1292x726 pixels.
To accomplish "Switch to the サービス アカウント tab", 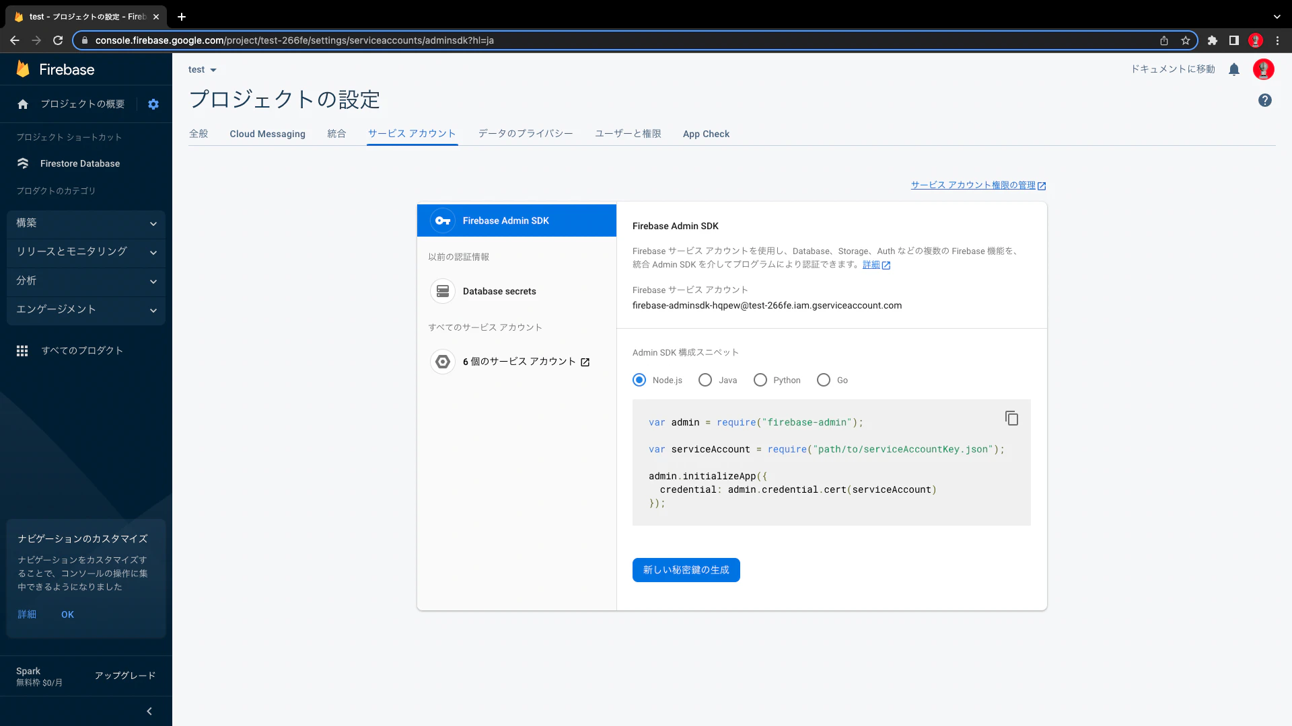I will click(412, 134).
